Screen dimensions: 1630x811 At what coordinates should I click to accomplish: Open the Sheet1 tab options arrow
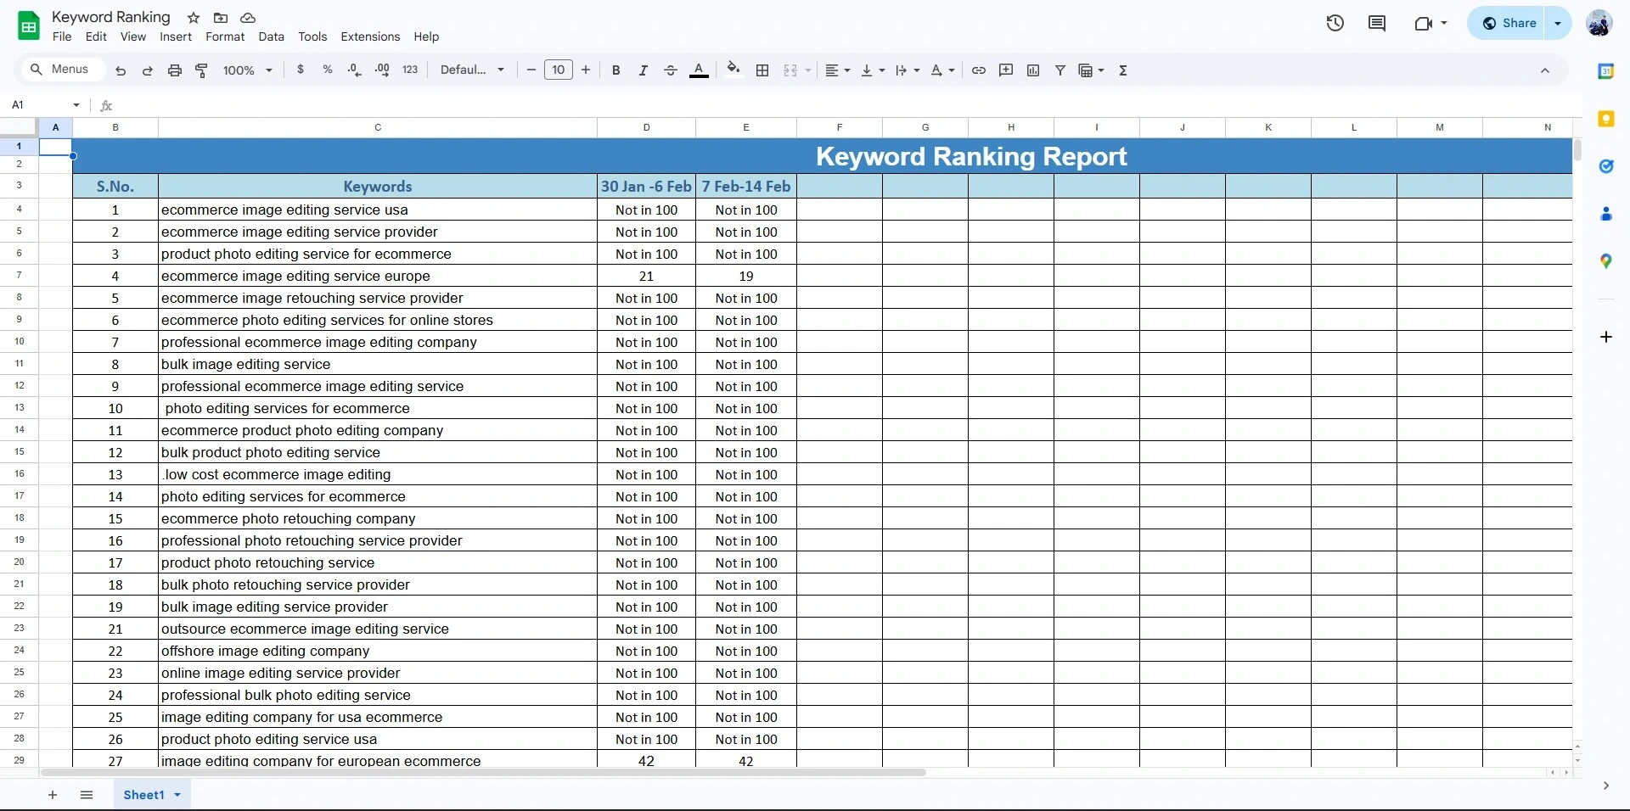pyautogui.click(x=177, y=795)
